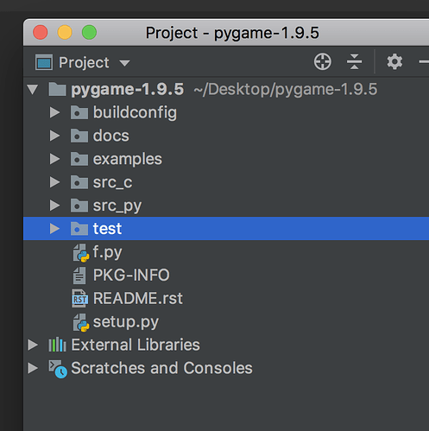Expand the examples folder
This screenshot has width=429, height=431.
[54, 159]
